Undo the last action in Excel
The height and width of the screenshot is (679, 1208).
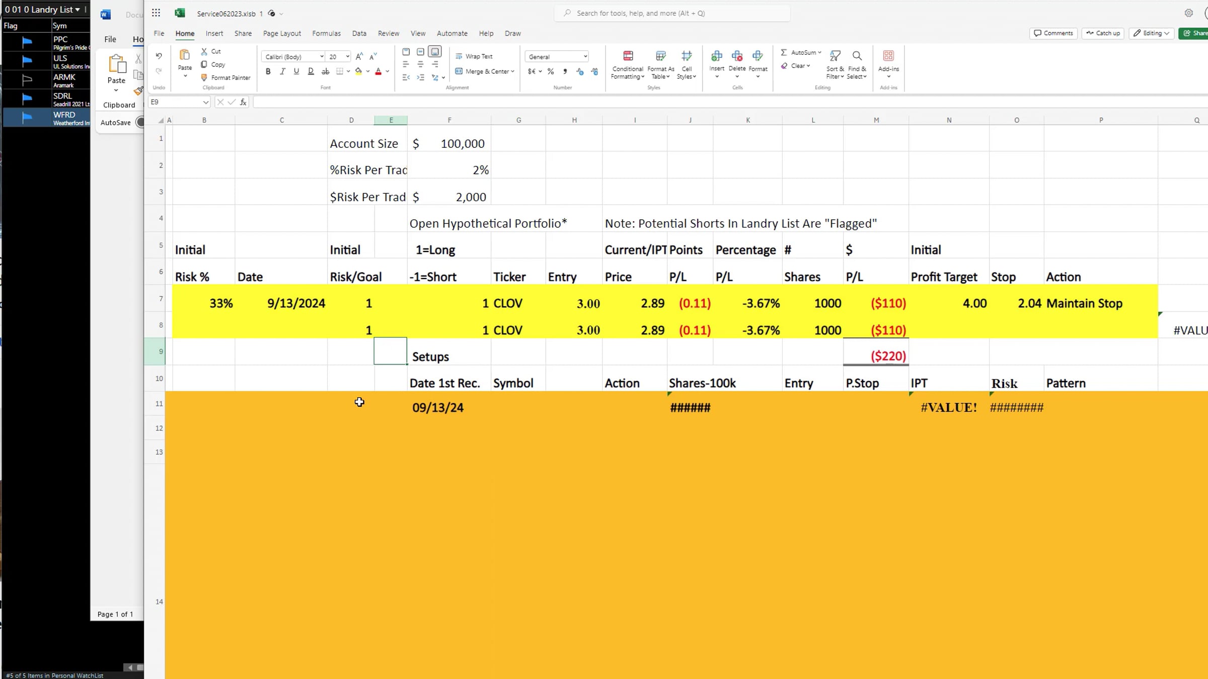(x=159, y=56)
